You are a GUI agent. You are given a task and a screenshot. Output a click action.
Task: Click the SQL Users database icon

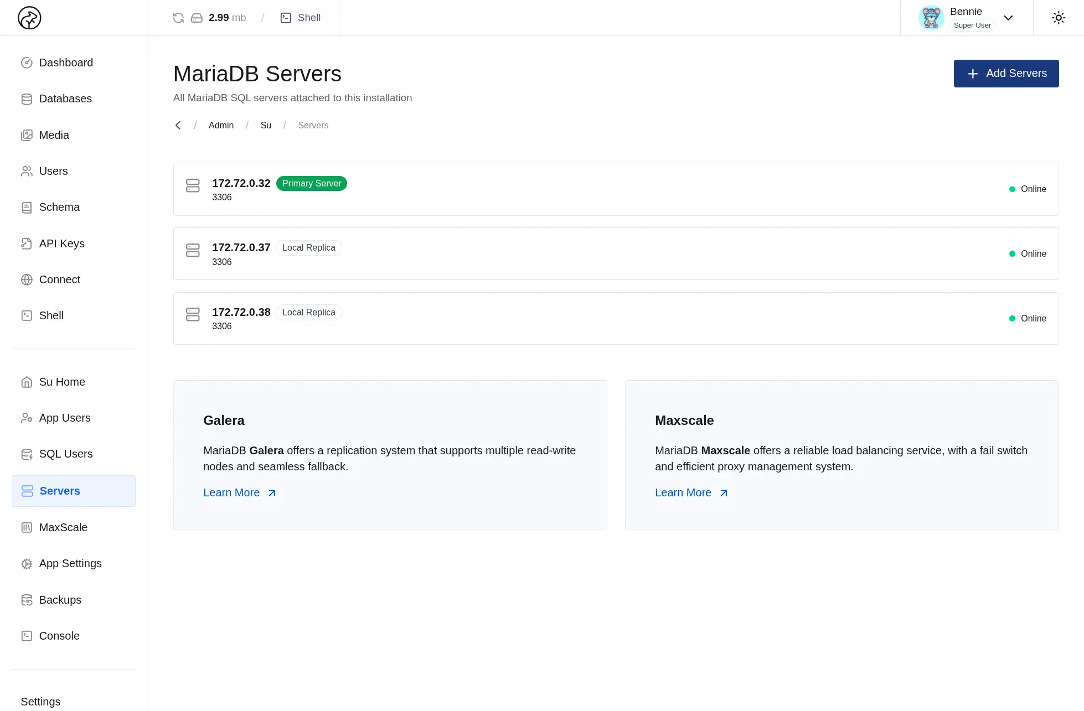coord(27,454)
